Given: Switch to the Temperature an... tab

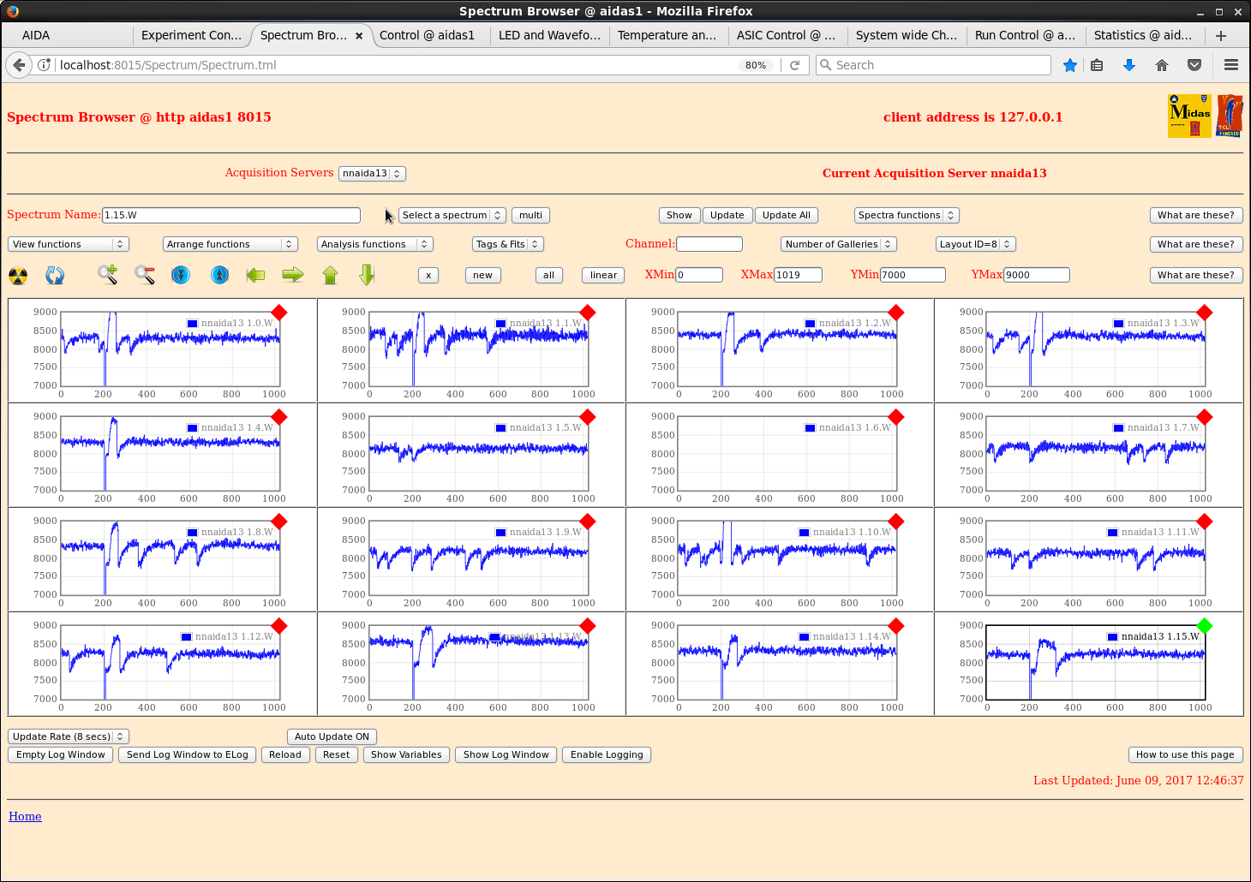Looking at the screenshot, I should pos(667,35).
